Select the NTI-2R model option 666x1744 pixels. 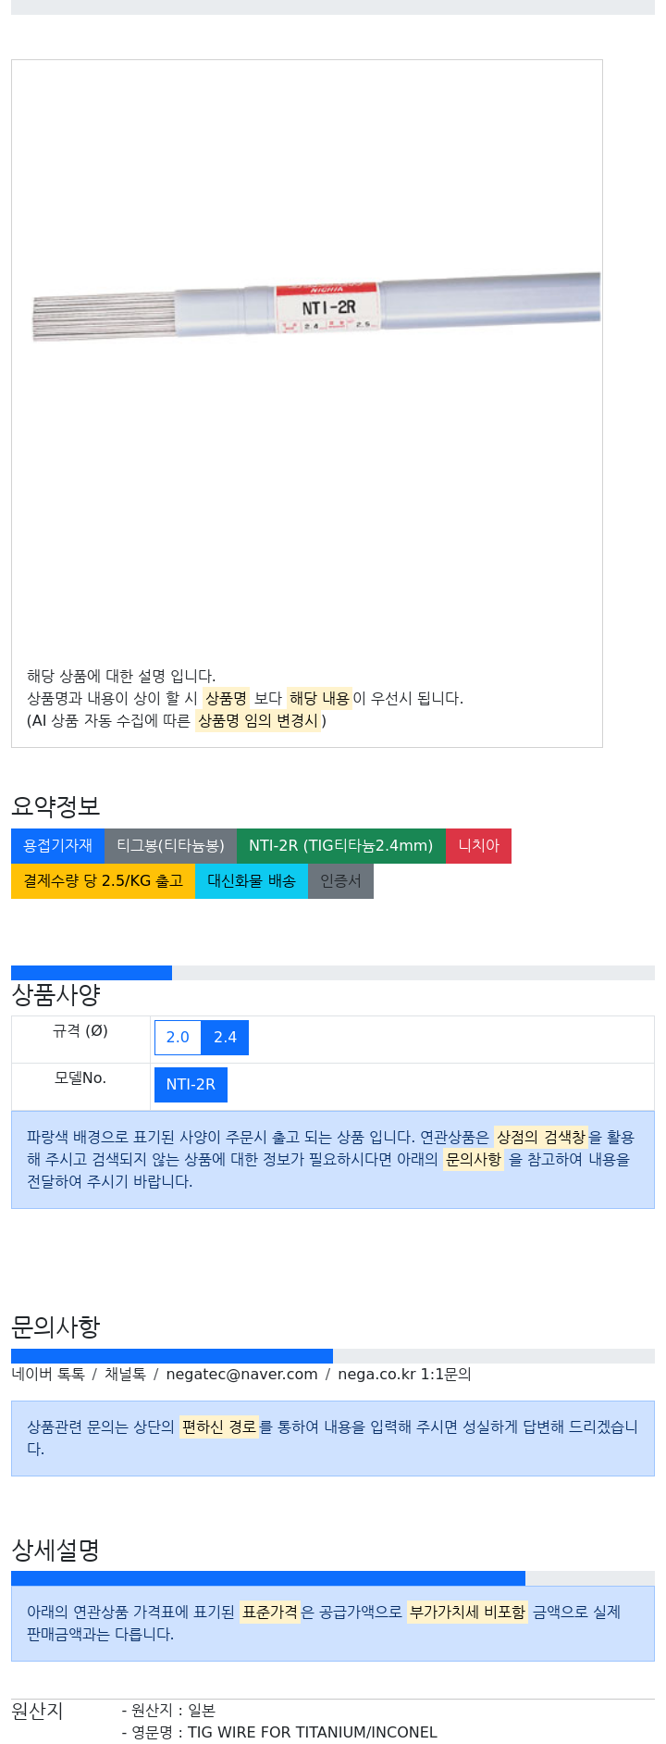[x=191, y=1085]
